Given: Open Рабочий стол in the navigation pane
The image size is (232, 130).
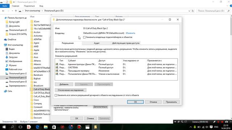Looking at the screenshot, I should point(14,69).
